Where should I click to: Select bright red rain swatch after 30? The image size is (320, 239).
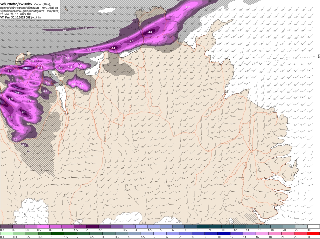(x=314, y=233)
